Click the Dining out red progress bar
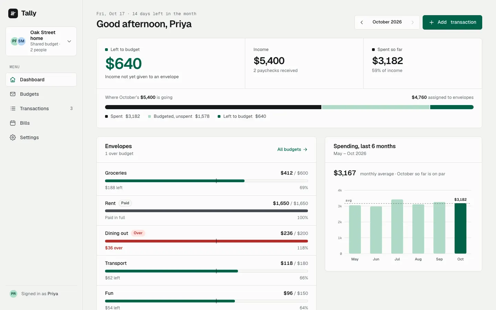This screenshot has width=496, height=310. [206, 241]
